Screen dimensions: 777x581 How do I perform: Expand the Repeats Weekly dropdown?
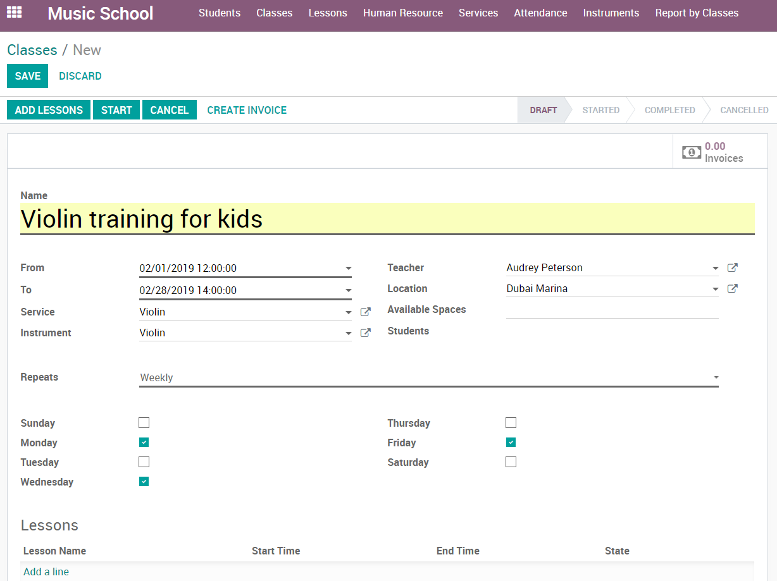[x=716, y=377]
